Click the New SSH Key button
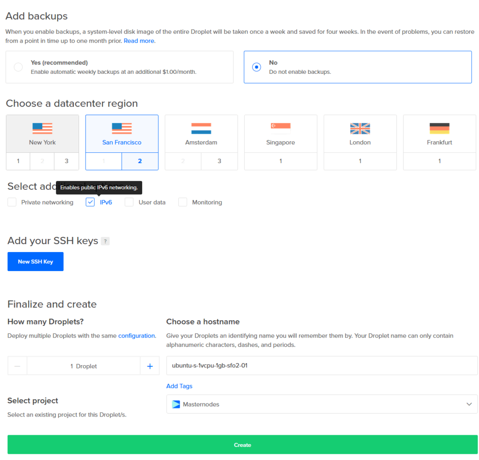The width and height of the screenshot is (479, 460). [x=35, y=261]
